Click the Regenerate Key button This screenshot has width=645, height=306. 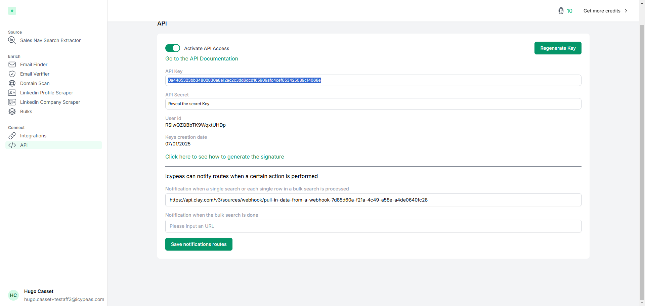tap(558, 48)
